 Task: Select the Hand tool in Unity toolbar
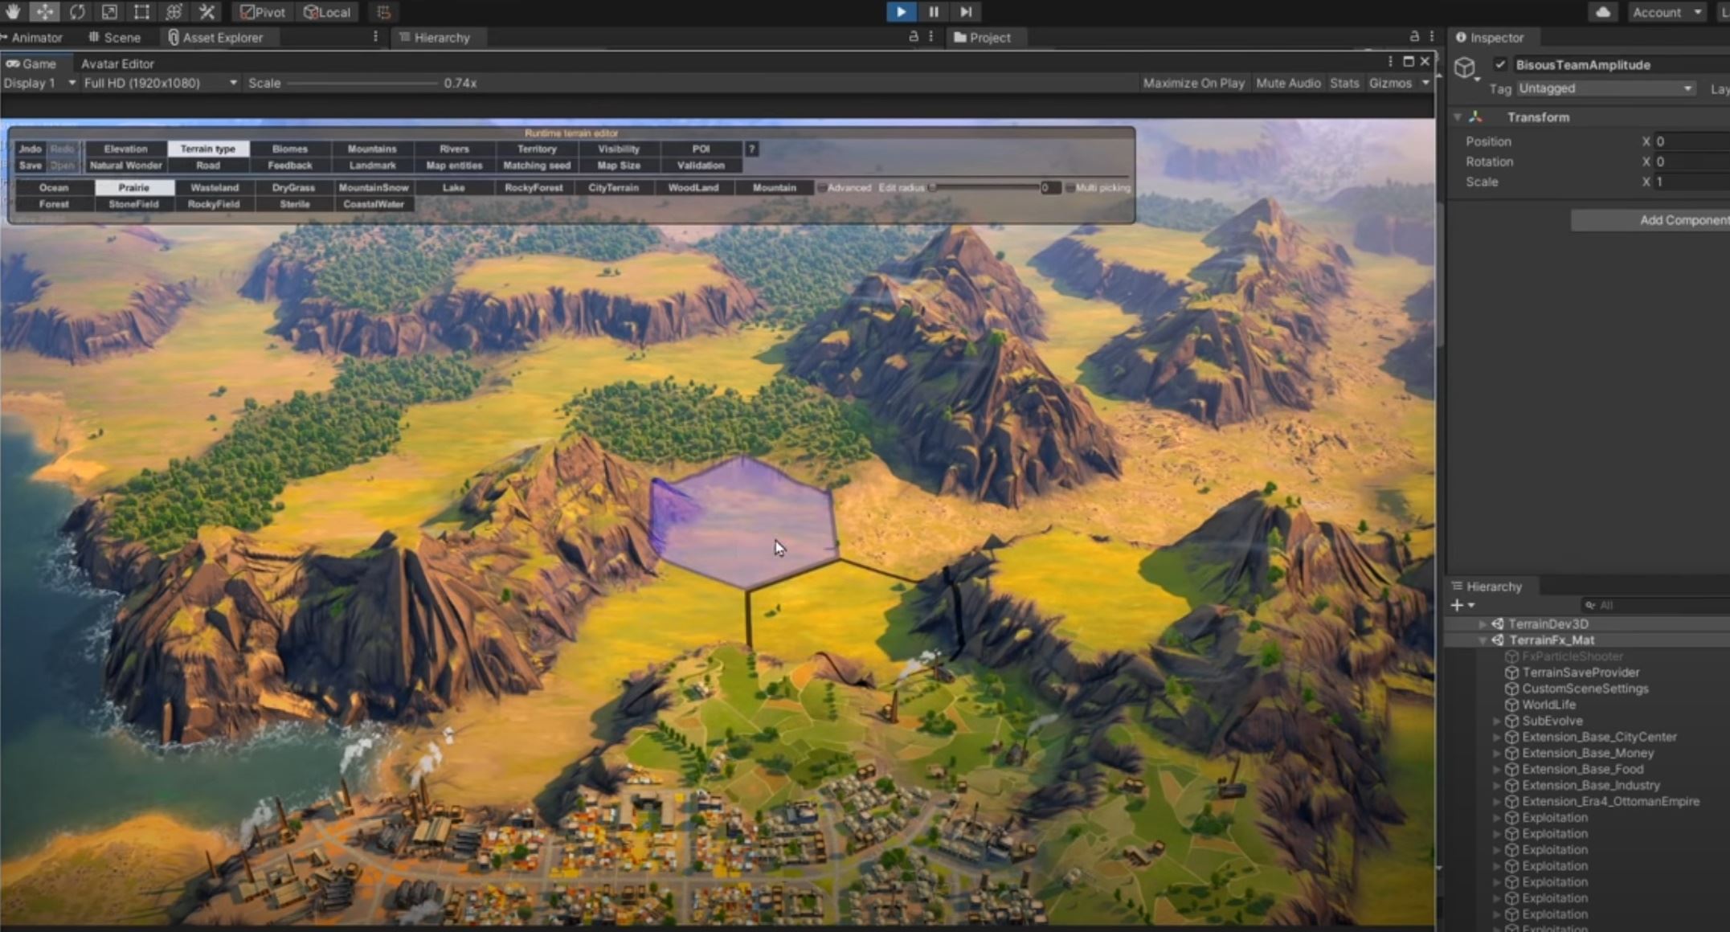[13, 11]
